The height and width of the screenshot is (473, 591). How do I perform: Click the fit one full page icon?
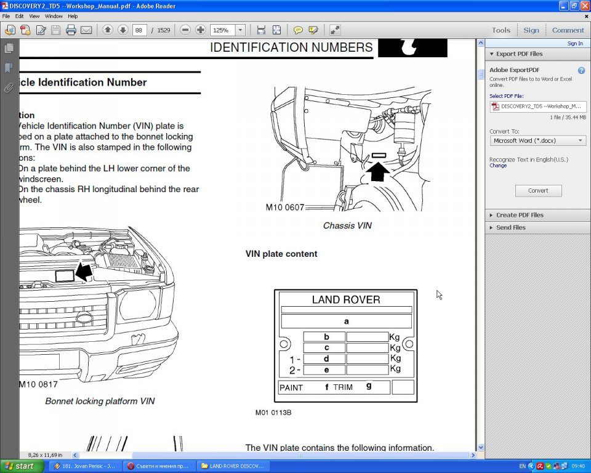click(276, 30)
